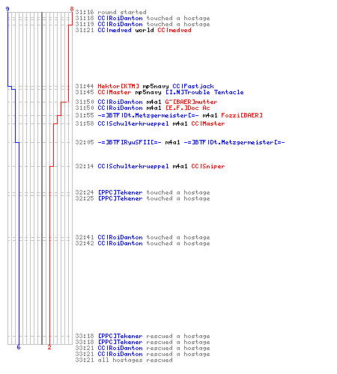
Task: Click CC|Fastjack in the mp5navy kill line
Action: (193, 86)
